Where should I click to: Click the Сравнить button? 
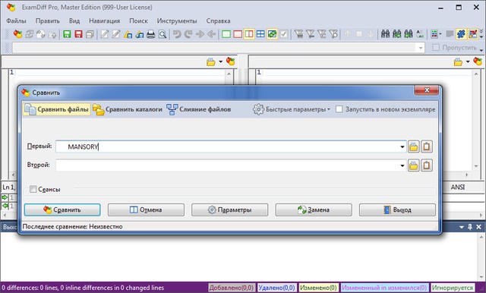[62, 210]
